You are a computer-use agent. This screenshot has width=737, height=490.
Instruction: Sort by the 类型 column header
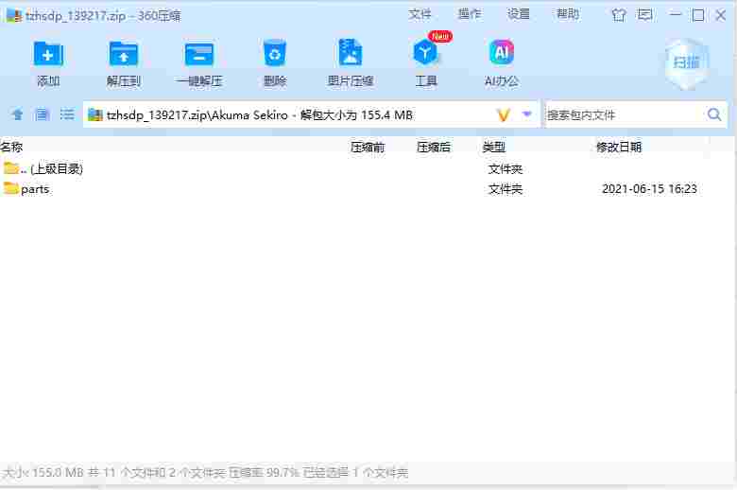[x=493, y=148]
